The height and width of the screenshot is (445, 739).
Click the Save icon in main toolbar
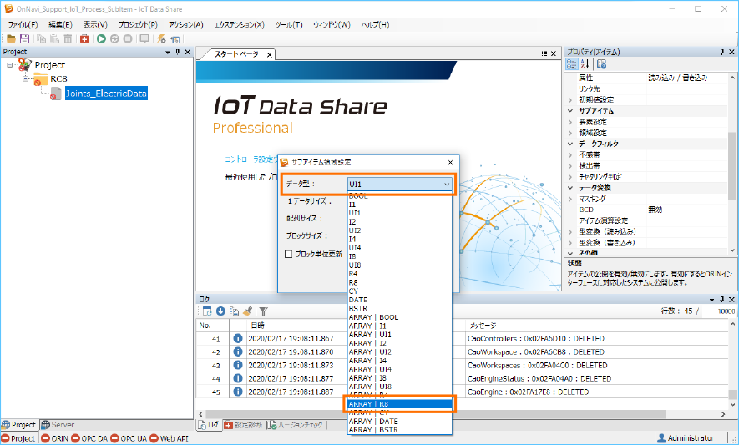tap(24, 38)
